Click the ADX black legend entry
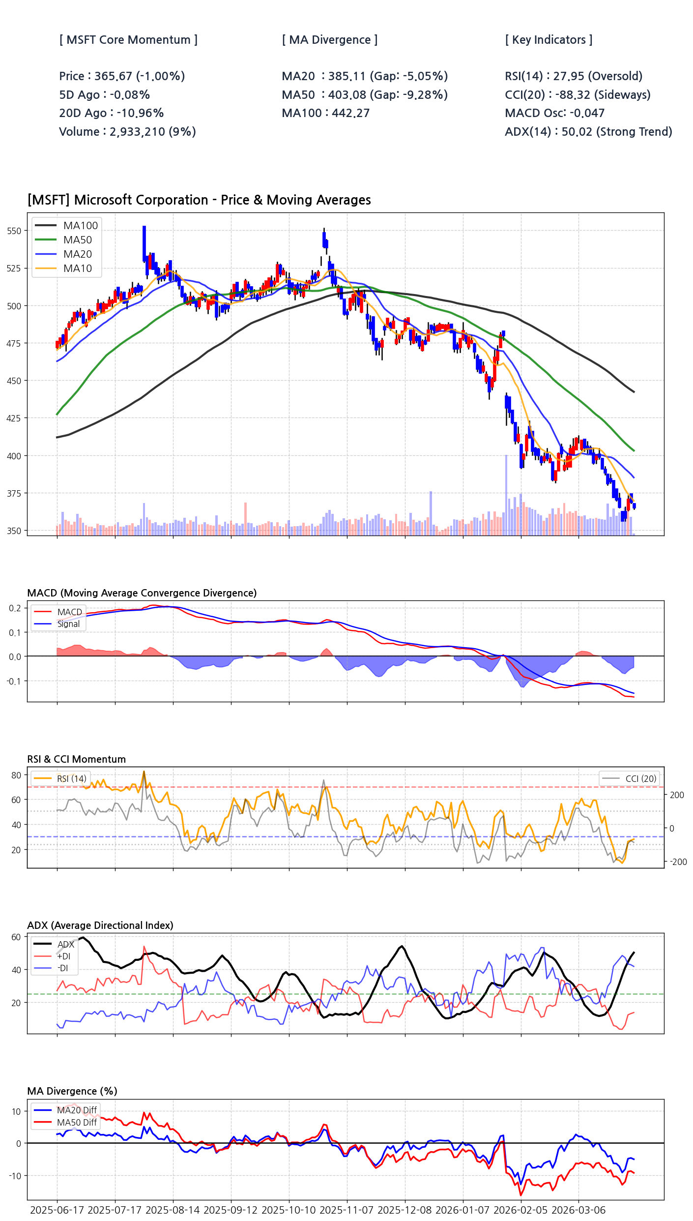693x1221 pixels. (54, 945)
